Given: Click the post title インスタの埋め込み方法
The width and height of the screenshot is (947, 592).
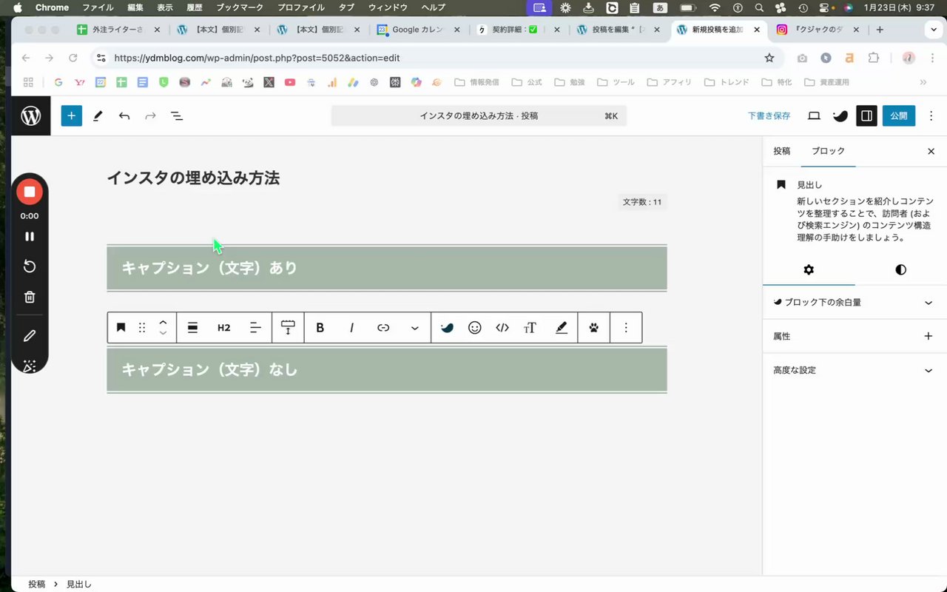Looking at the screenshot, I should (193, 178).
